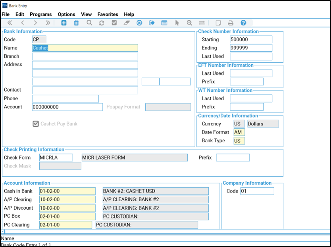
Task: Click the Ending check number field
Action: click(251, 48)
